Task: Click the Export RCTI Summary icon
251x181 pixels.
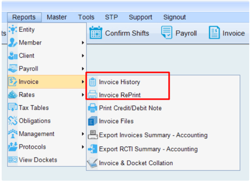Action: click(x=93, y=149)
